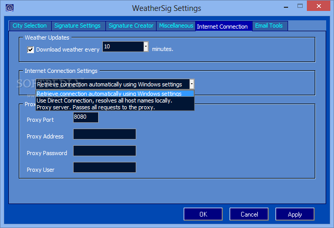334x228 pixels.
Task: Click the WeatherSig app icon in title bar
Action: (10, 8)
